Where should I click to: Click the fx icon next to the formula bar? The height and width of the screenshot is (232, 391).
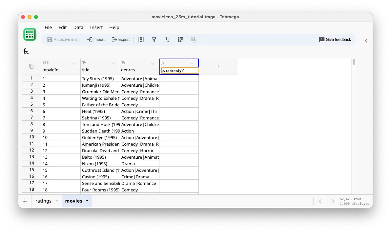click(26, 51)
